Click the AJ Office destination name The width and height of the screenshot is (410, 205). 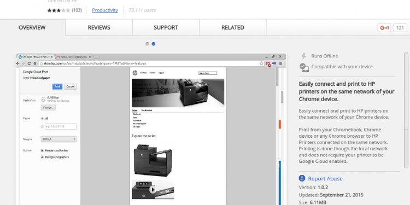(x=53, y=97)
